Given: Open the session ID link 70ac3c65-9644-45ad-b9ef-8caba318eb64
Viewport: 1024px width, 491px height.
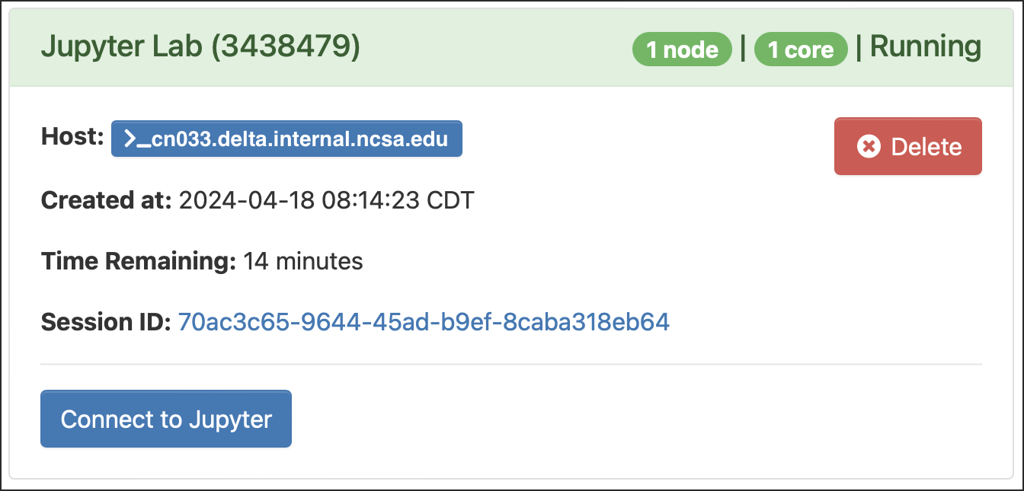Looking at the screenshot, I should pyautogui.click(x=423, y=322).
